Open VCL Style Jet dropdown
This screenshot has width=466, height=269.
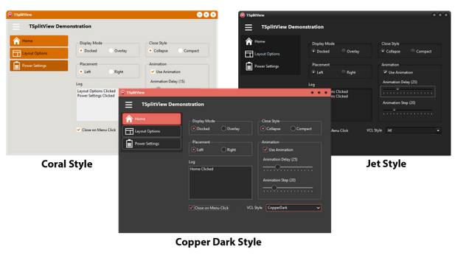(x=414, y=130)
